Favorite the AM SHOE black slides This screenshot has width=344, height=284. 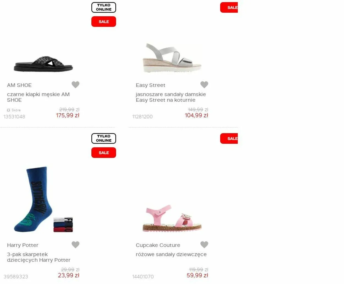click(x=75, y=85)
